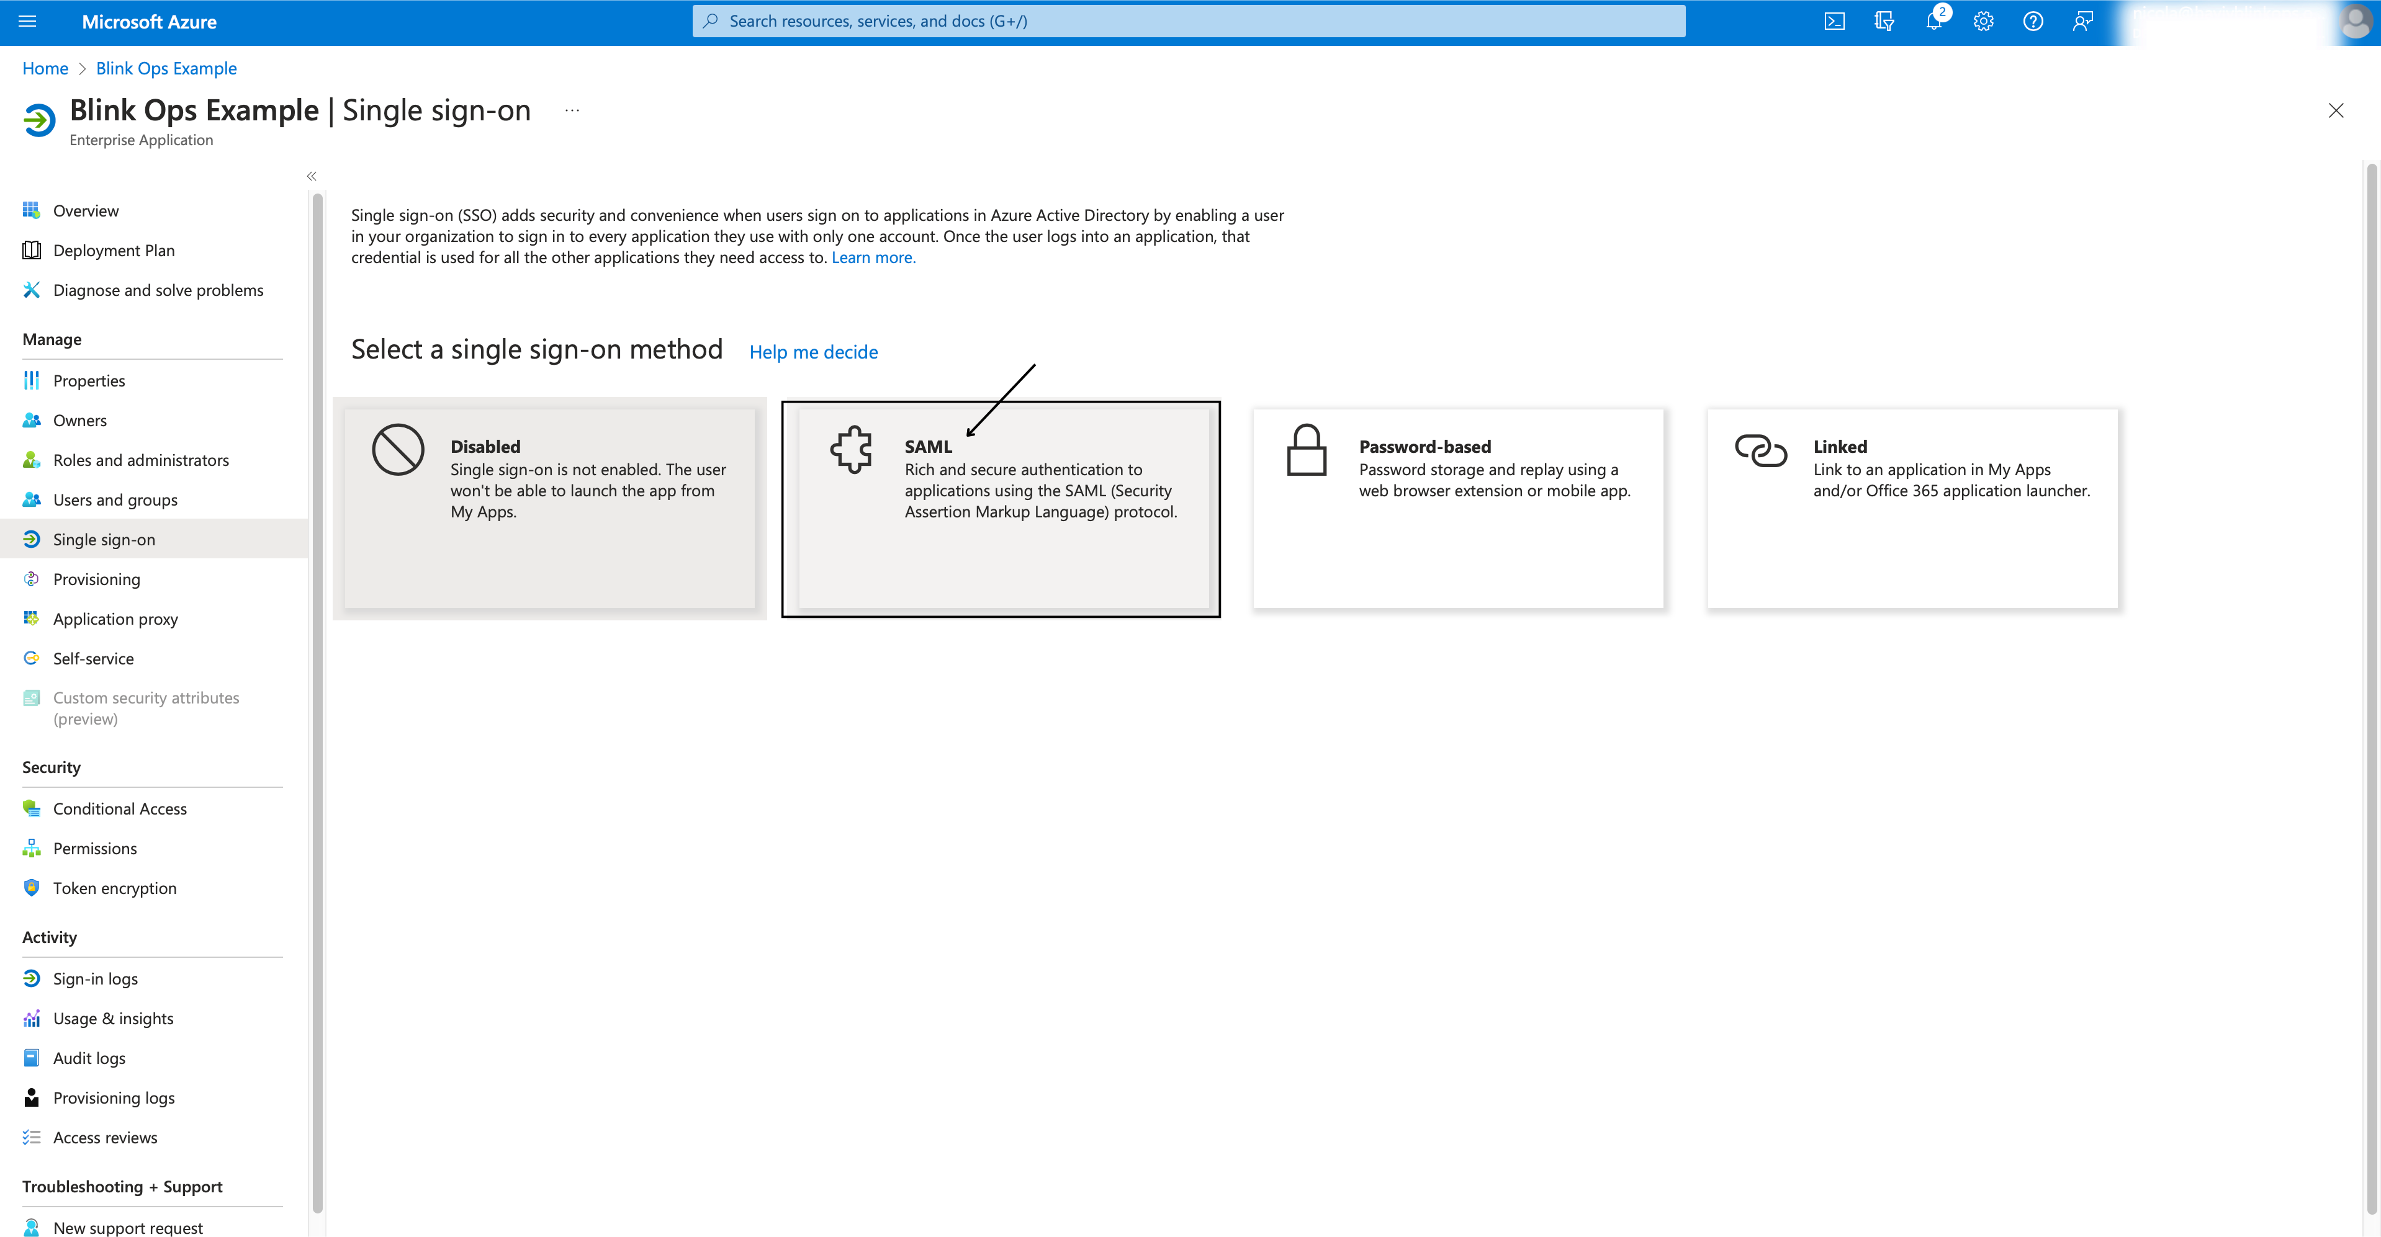Click the sidebar vertical scrollbar

(318, 702)
